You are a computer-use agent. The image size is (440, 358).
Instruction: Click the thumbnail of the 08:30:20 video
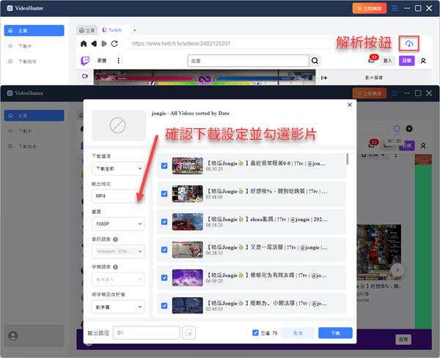(188, 166)
